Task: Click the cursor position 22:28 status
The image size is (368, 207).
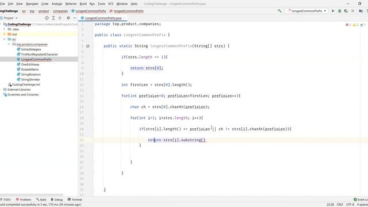Action: (330, 205)
